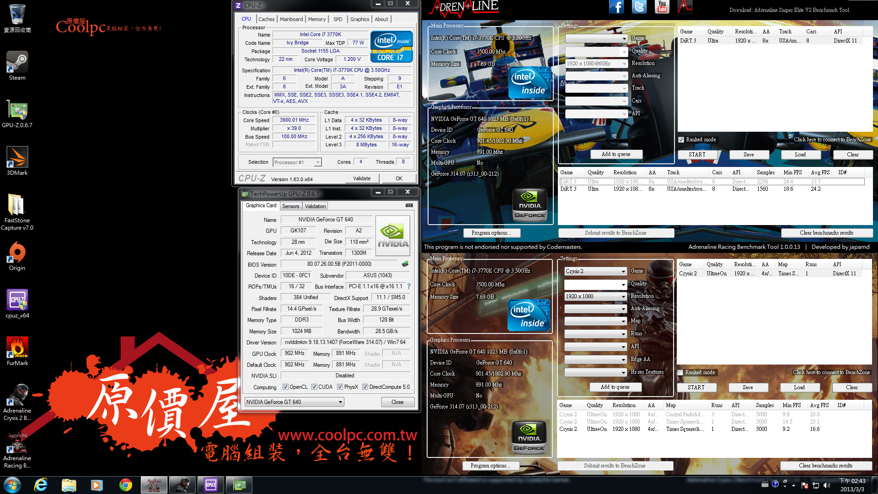Open the Validation tab in GPU-Z
Viewport: 878px width, 494px height.
pyautogui.click(x=315, y=206)
